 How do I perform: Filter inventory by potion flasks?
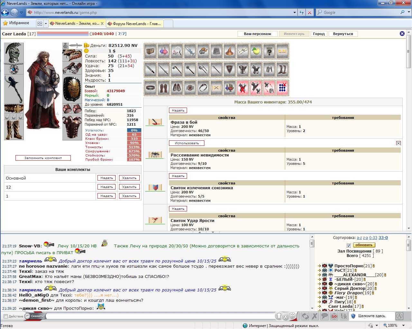click(x=164, y=51)
